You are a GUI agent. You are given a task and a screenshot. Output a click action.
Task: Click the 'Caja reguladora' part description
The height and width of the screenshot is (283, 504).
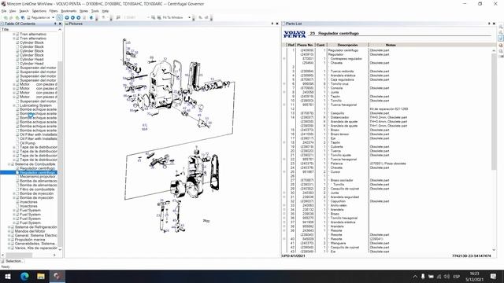342,79
